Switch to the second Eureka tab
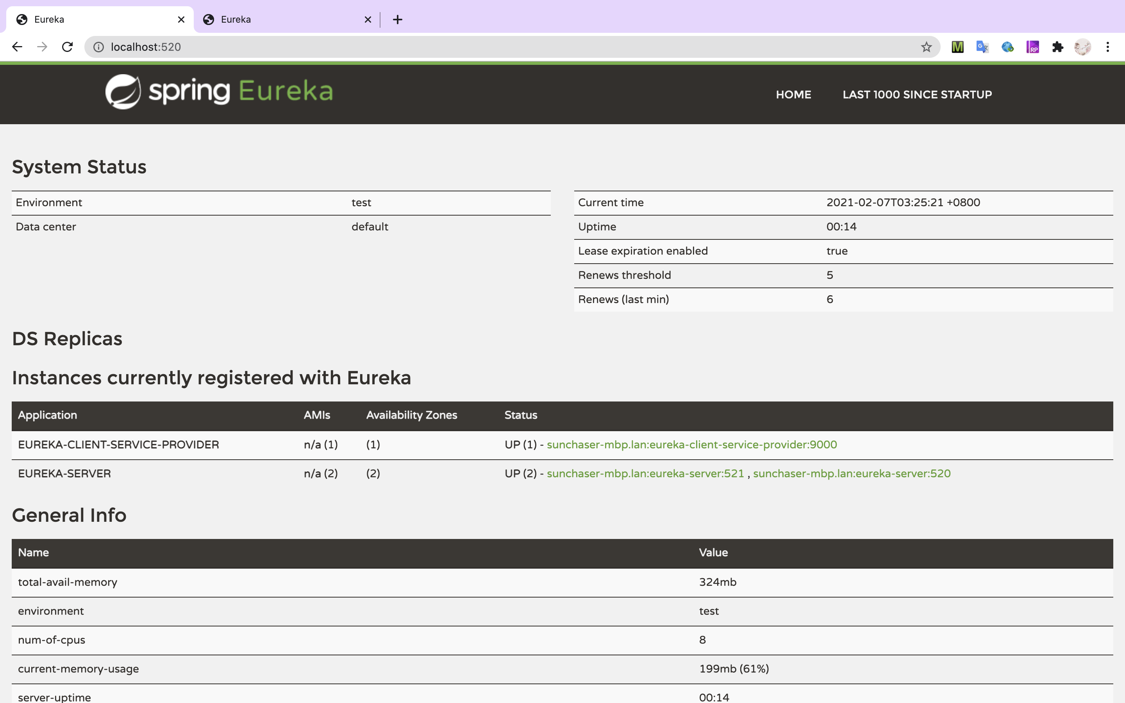1125x703 pixels. coord(287,20)
